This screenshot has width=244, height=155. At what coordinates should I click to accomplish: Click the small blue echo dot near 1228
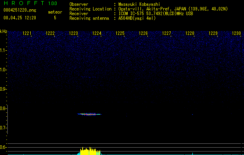(192, 114)
